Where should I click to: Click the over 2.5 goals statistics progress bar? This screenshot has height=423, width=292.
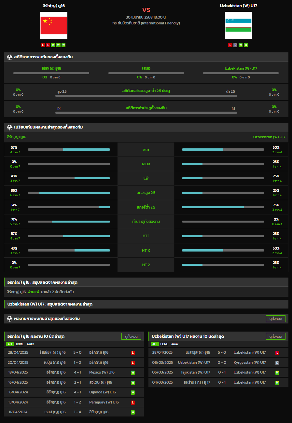pos(146,96)
